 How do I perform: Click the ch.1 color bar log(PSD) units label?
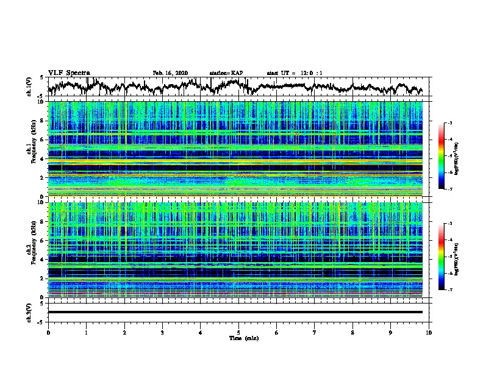[x=457, y=158]
